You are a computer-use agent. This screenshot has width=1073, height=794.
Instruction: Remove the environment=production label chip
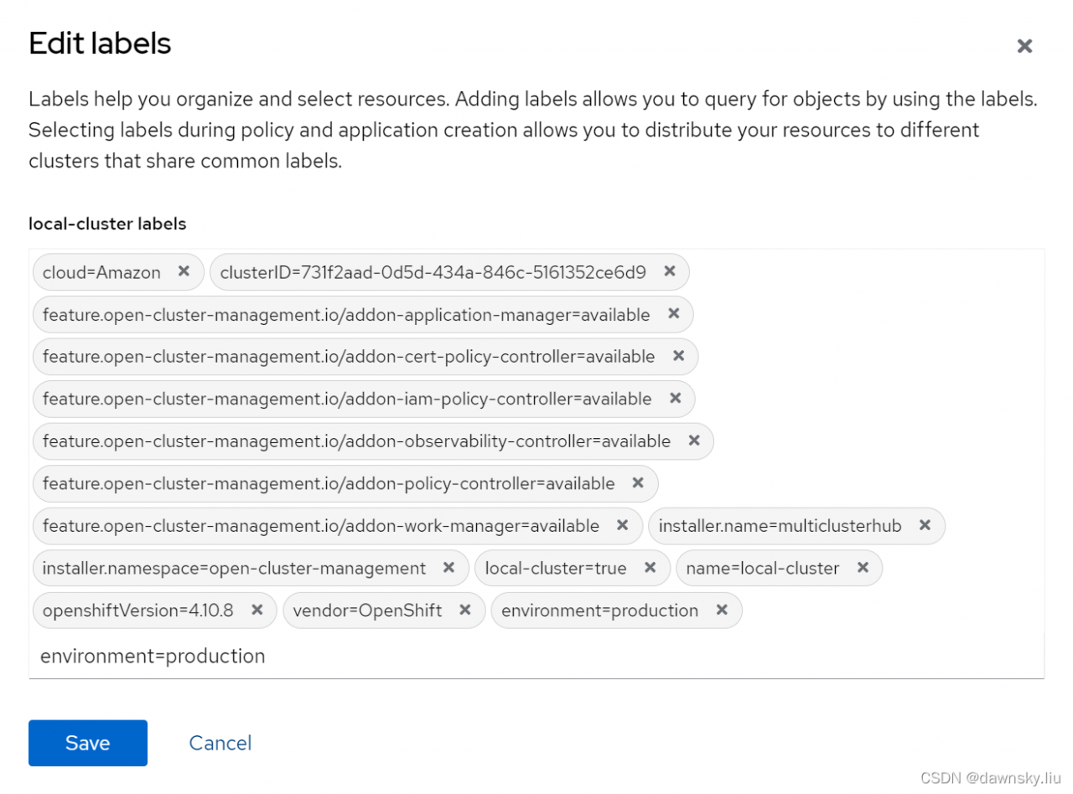(x=722, y=611)
